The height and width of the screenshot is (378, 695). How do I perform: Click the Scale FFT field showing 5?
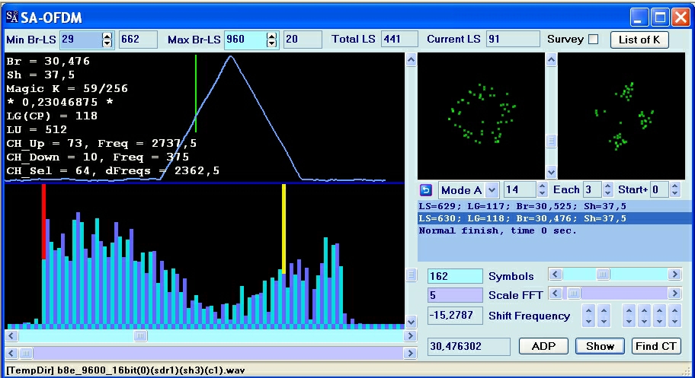(x=455, y=295)
